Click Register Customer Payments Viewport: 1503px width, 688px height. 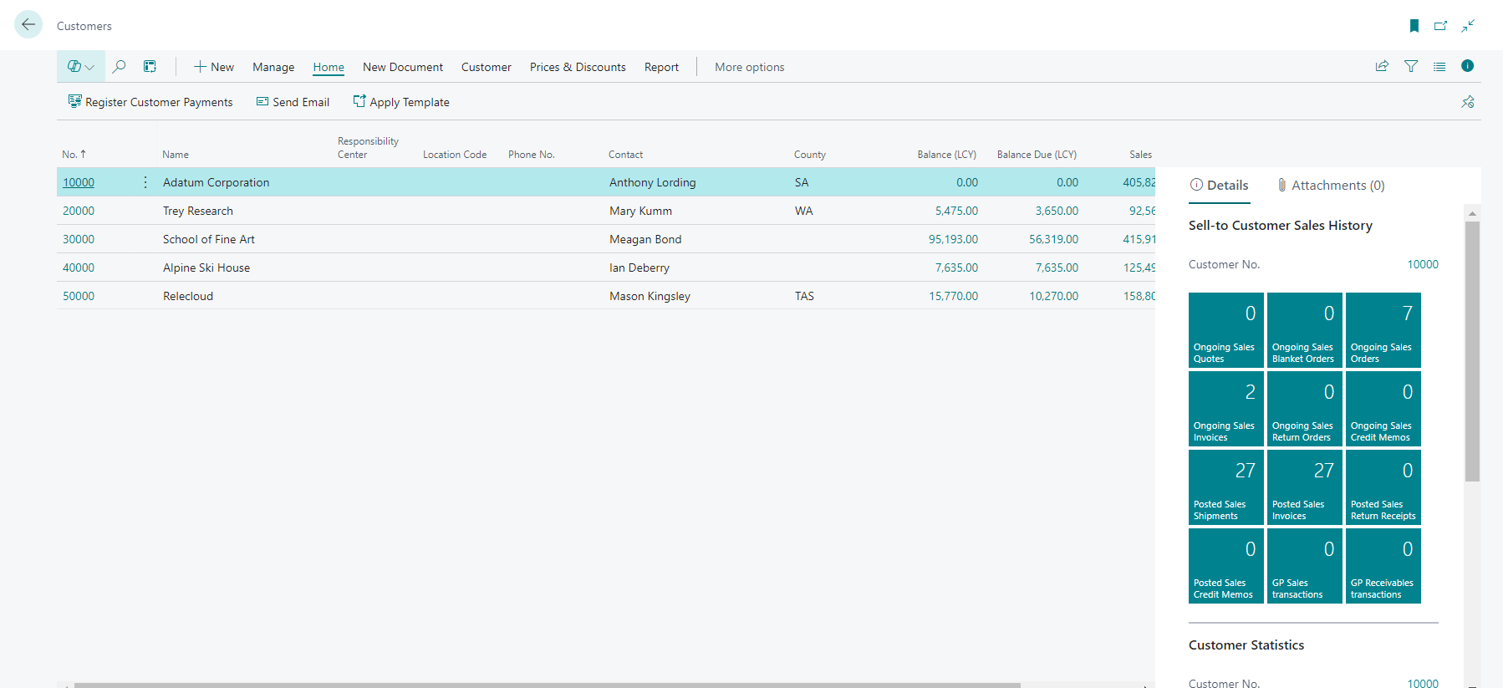[150, 102]
